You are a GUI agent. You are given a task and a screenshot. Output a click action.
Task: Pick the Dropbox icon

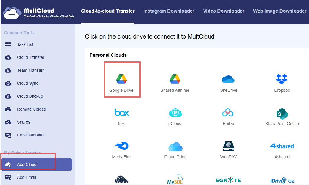(282, 79)
